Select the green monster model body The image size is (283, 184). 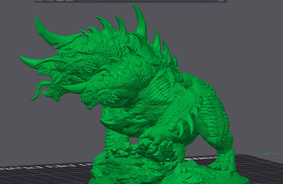pos(144,90)
